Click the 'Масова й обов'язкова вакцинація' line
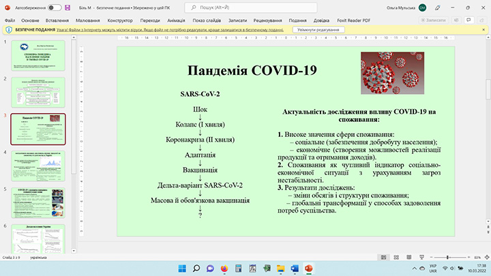 (200, 200)
